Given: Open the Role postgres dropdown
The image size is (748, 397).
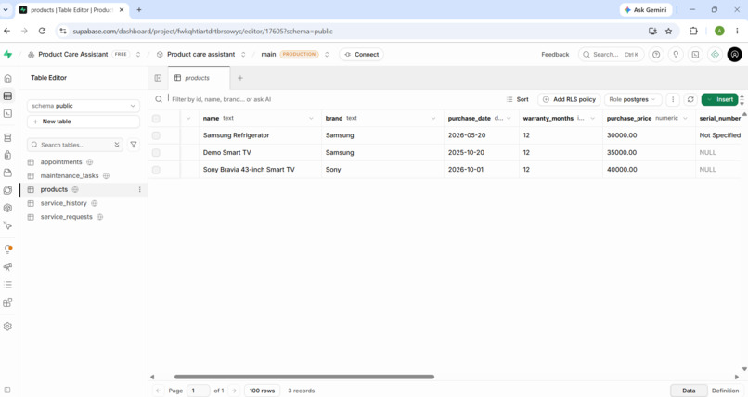Looking at the screenshot, I should [x=633, y=99].
